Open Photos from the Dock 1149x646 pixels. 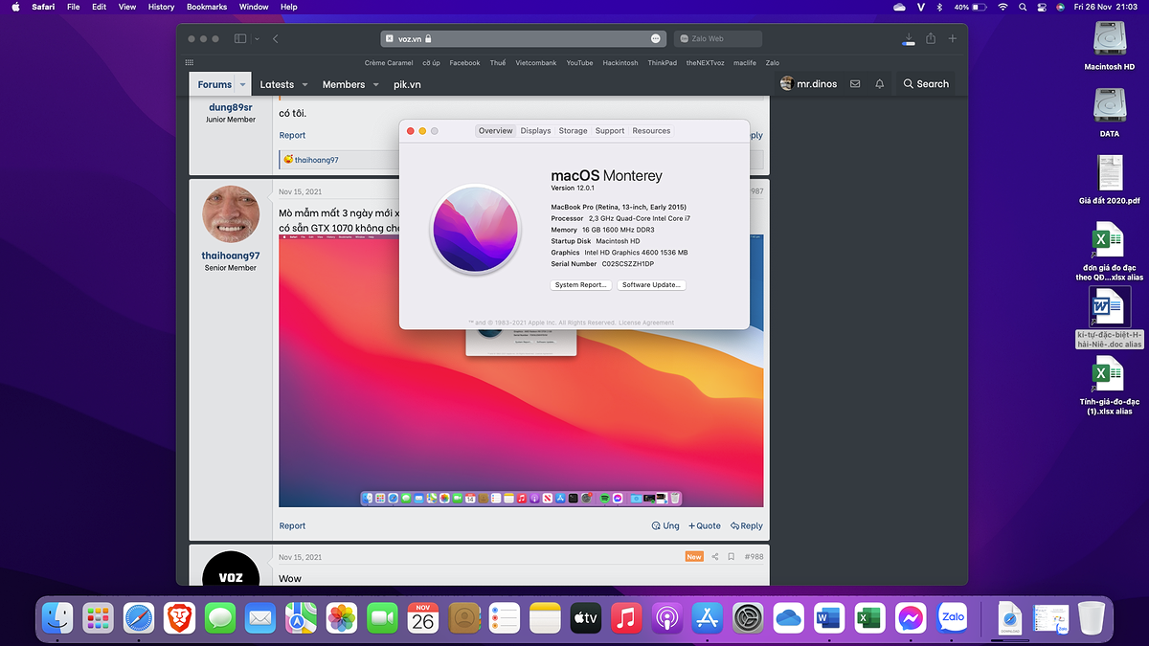point(342,619)
